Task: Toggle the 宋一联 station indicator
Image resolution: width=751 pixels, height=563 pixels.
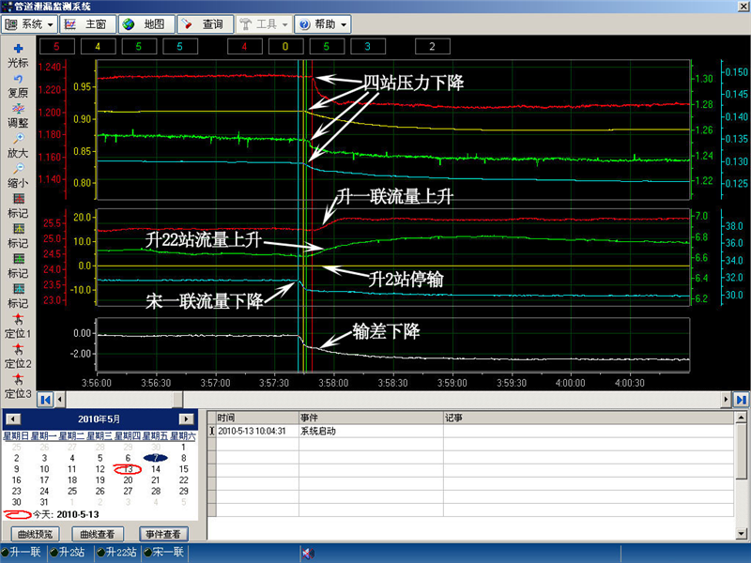Action: coord(165,553)
